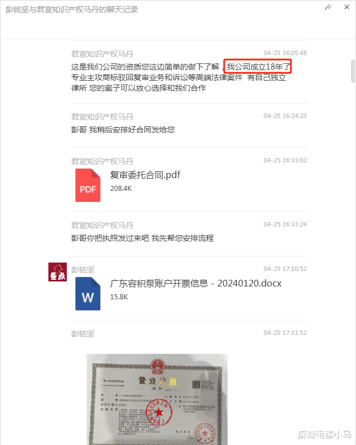This screenshot has height=445, width=356.
Task: Click the red round stamp on the license
Action: pyautogui.click(x=159, y=412)
